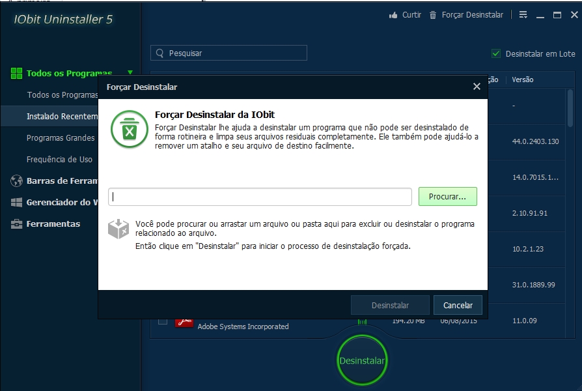Open the Todos os Programas sub-item

click(62, 94)
